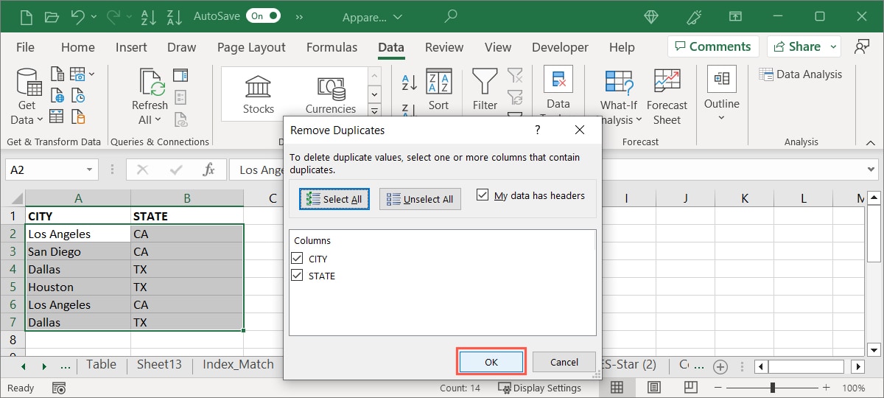Open the Queries & Connections pane icon
The height and width of the screenshot is (398, 884).
[x=180, y=74]
